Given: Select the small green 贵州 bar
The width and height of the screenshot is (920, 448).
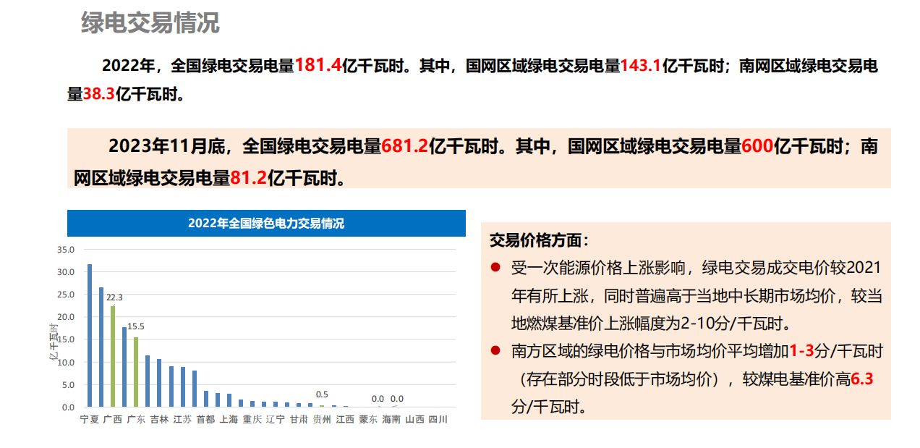Looking at the screenshot, I should 321,405.
